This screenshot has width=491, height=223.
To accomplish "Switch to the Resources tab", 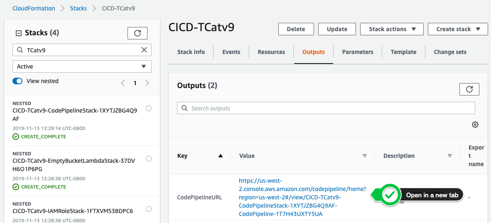I will [x=271, y=52].
